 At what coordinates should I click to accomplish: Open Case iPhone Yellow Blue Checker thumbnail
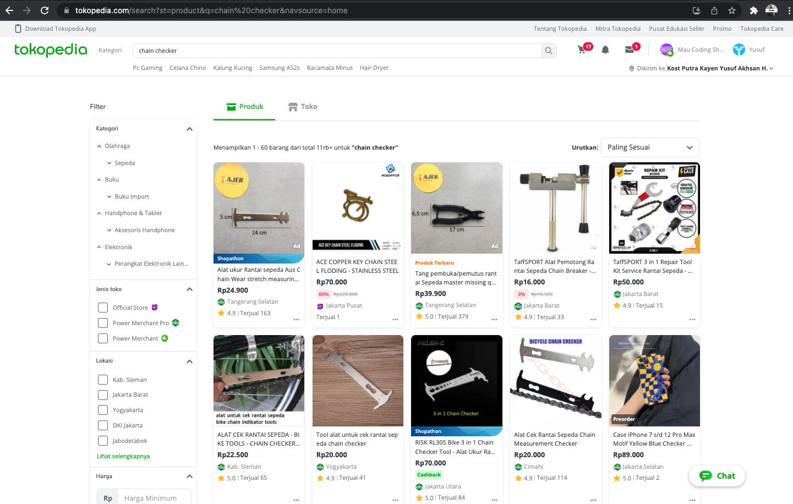coord(654,381)
